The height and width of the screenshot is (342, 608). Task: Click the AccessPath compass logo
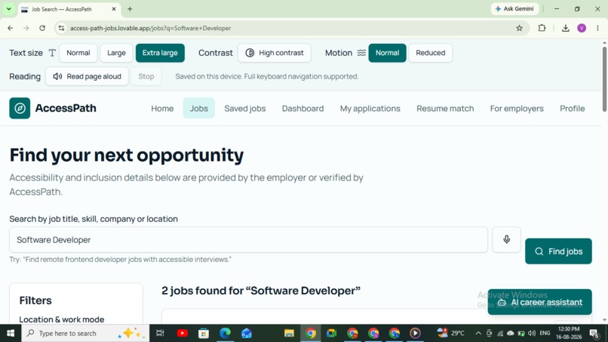20,108
